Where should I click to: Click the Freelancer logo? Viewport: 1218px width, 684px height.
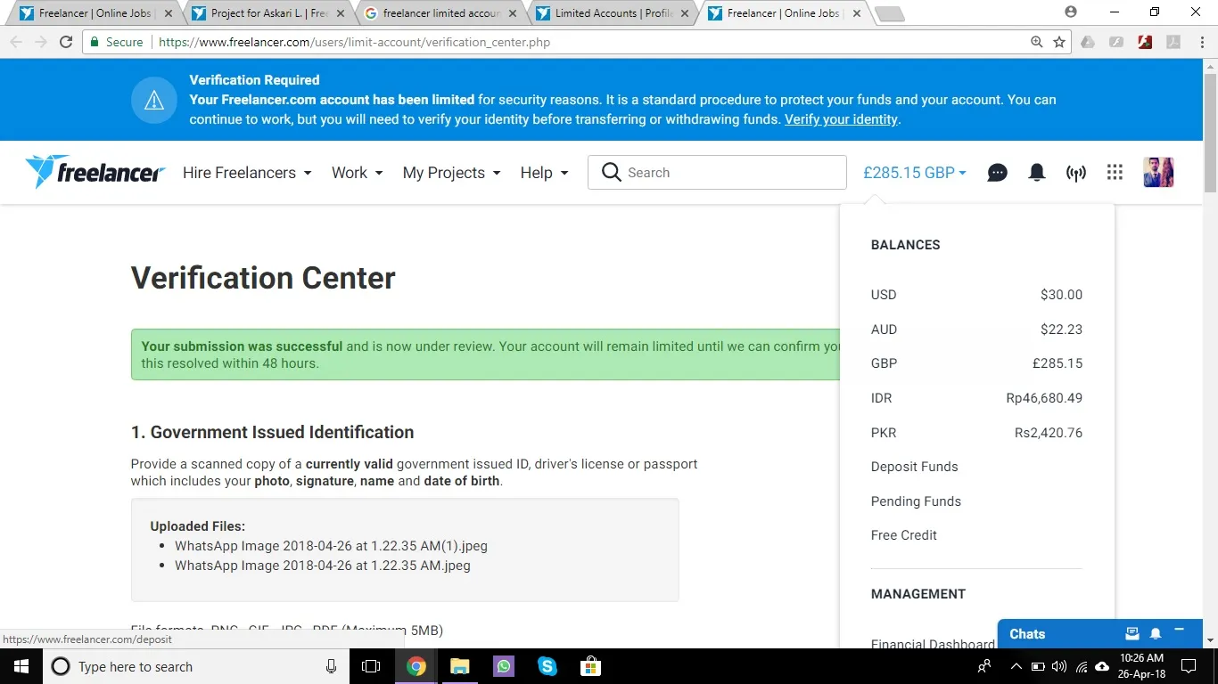[x=95, y=172]
